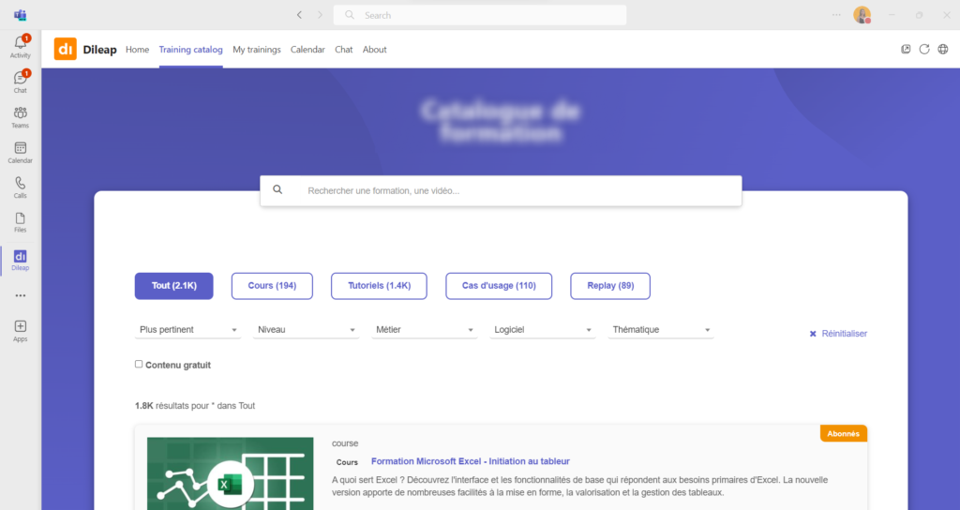
Task: Open the Calendar app in sidebar
Action: (20, 151)
